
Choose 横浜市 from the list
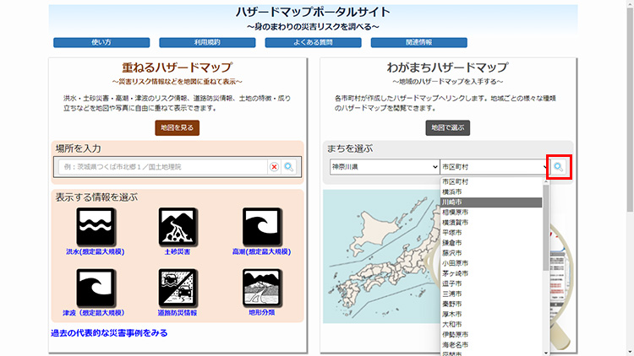(x=491, y=192)
